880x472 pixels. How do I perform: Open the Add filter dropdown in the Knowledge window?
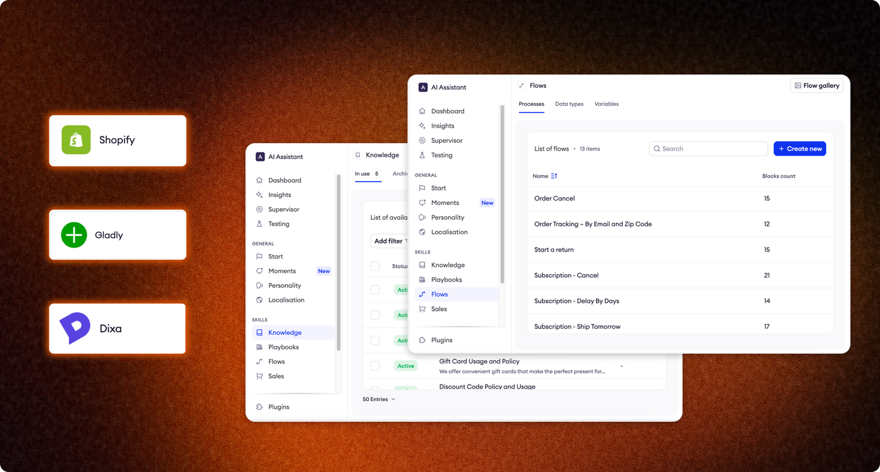coord(390,241)
